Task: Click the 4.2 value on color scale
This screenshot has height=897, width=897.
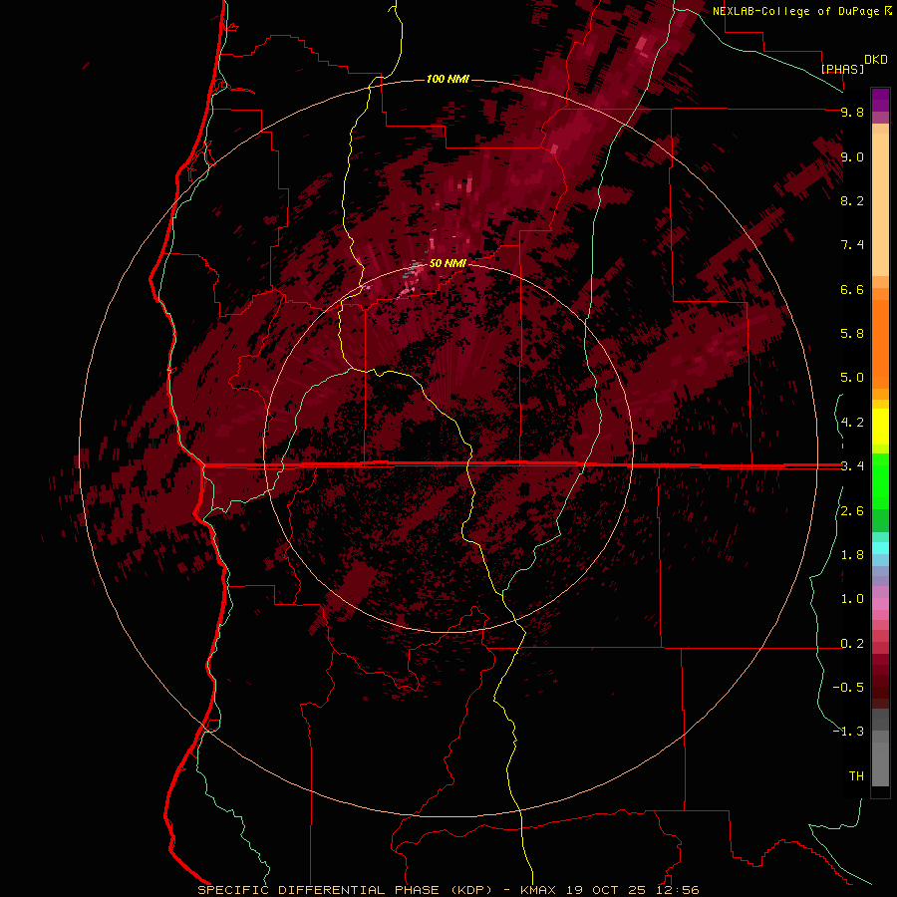Action: 852,423
